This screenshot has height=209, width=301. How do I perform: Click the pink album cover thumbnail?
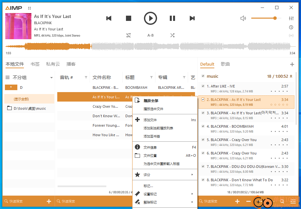tap(18, 26)
